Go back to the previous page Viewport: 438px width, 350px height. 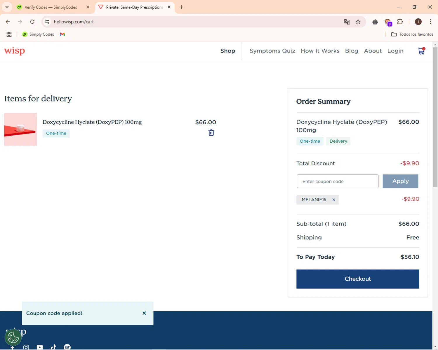click(x=8, y=22)
